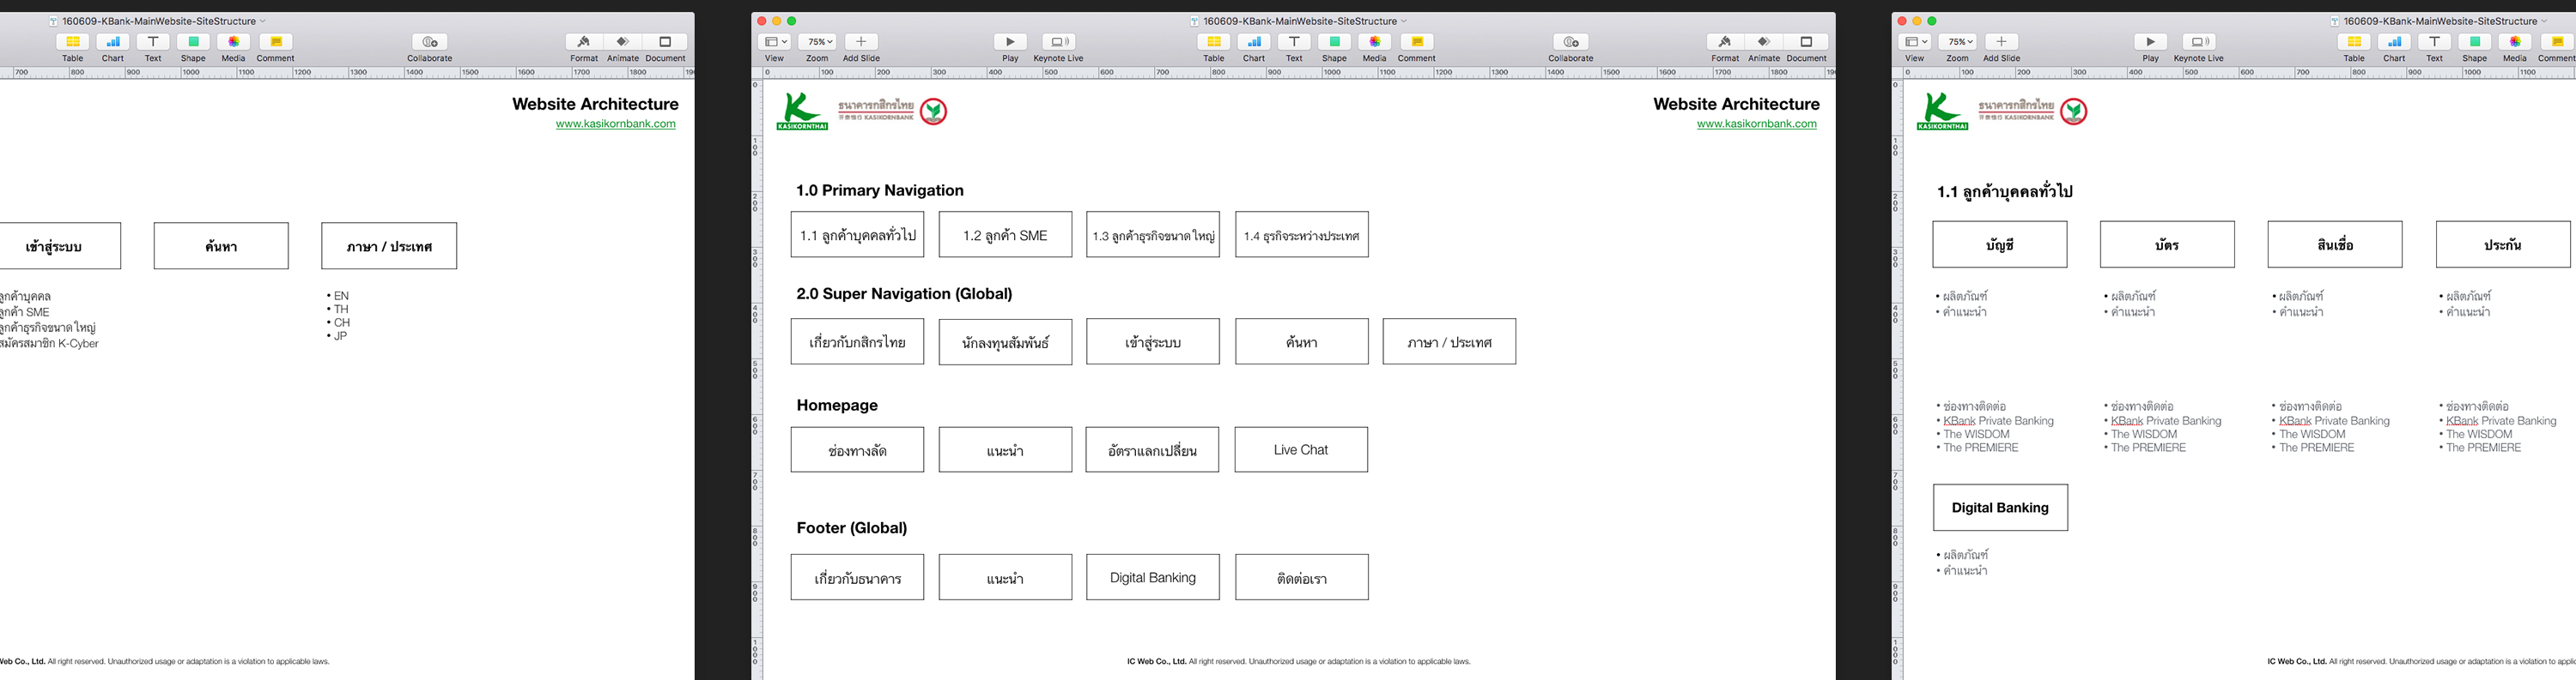
Task: Select the 1.2 ลูกค้า SME box
Action: point(1005,235)
